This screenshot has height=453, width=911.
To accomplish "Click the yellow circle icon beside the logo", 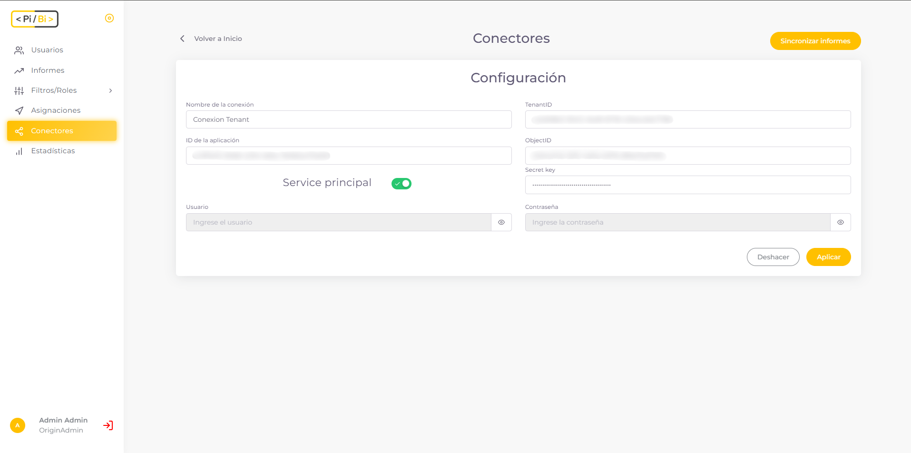I will click(109, 18).
